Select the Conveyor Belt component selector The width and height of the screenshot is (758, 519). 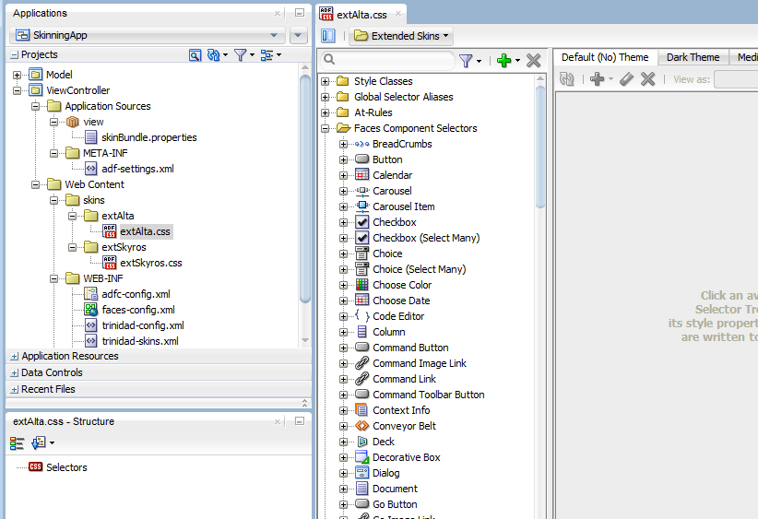point(404,426)
